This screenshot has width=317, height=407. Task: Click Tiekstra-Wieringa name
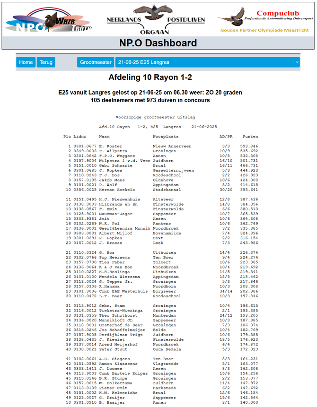click(x=121, y=311)
